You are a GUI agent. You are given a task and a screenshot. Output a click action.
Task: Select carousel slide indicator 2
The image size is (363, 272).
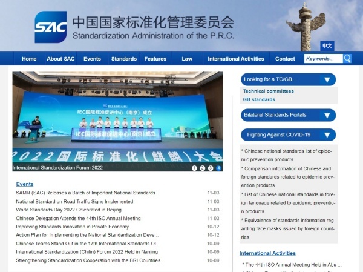pyautogui.click(x=203, y=168)
